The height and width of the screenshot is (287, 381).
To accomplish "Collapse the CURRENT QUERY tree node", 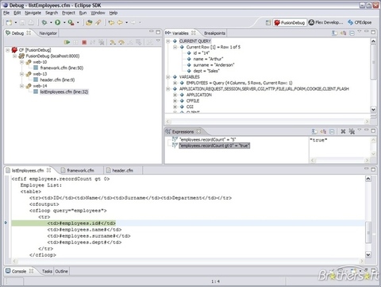I will pos(168,41).
